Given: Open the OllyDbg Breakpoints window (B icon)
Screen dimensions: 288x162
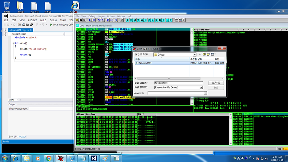Looking at the screenshot, I should tap(160, 20).
